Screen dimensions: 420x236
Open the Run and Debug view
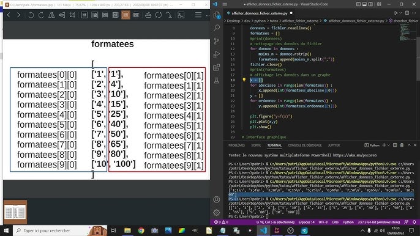pyautogui.click(x=217, y=54)
